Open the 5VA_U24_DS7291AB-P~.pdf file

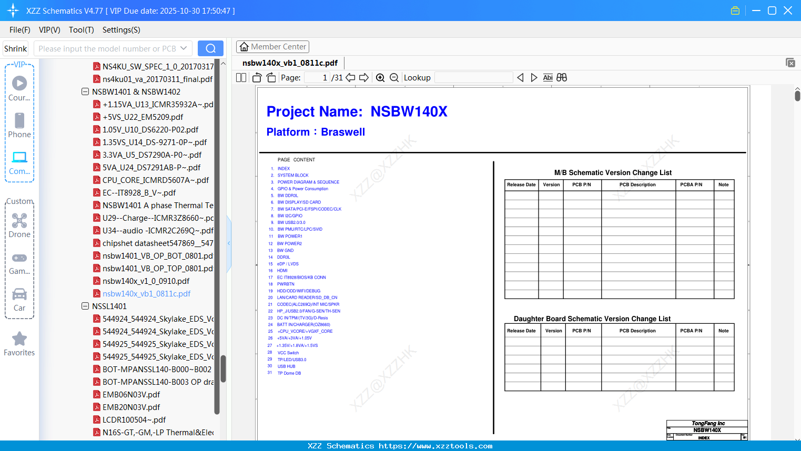coord(151,167)
